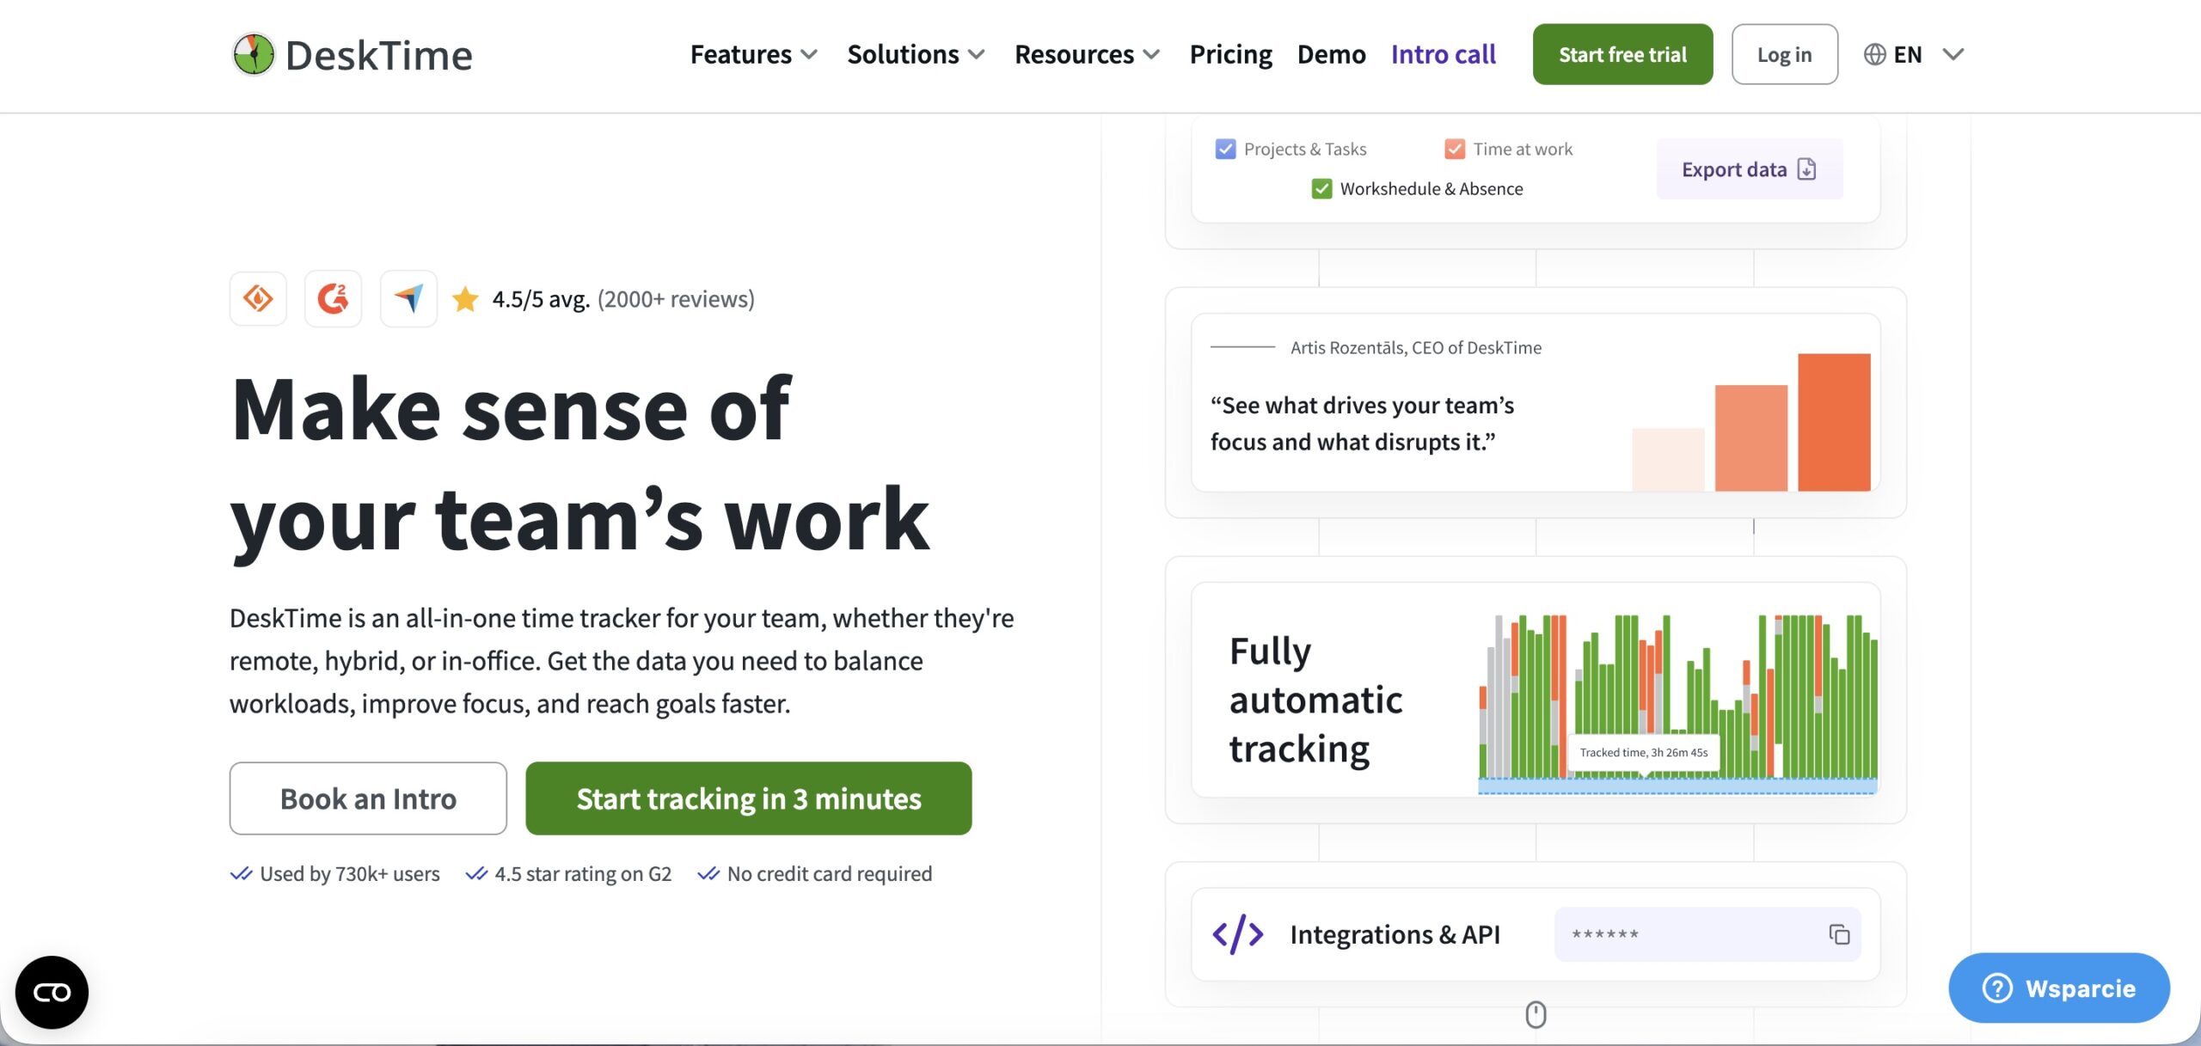Click the DeskTime wordmark to go home

[378, 55]
